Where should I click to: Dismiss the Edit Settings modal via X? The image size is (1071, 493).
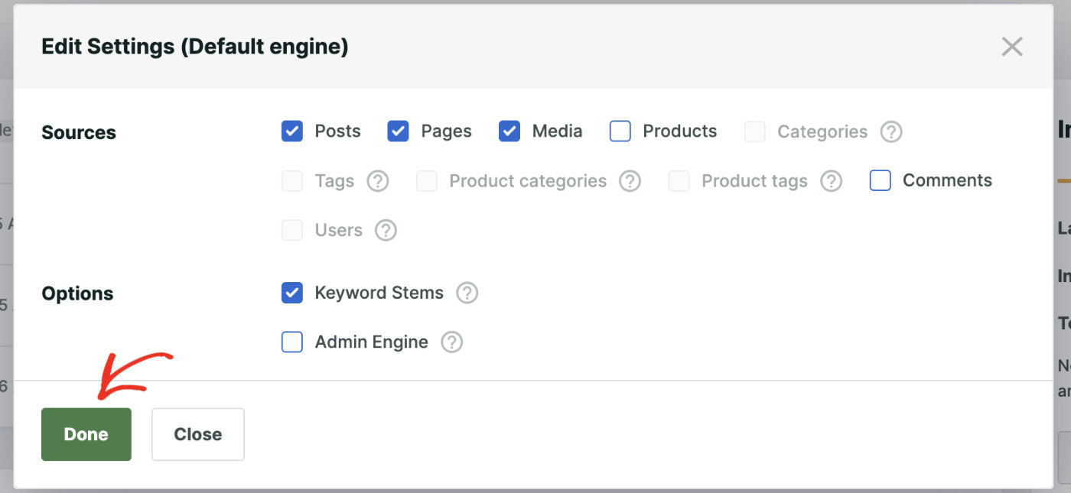1012,47
